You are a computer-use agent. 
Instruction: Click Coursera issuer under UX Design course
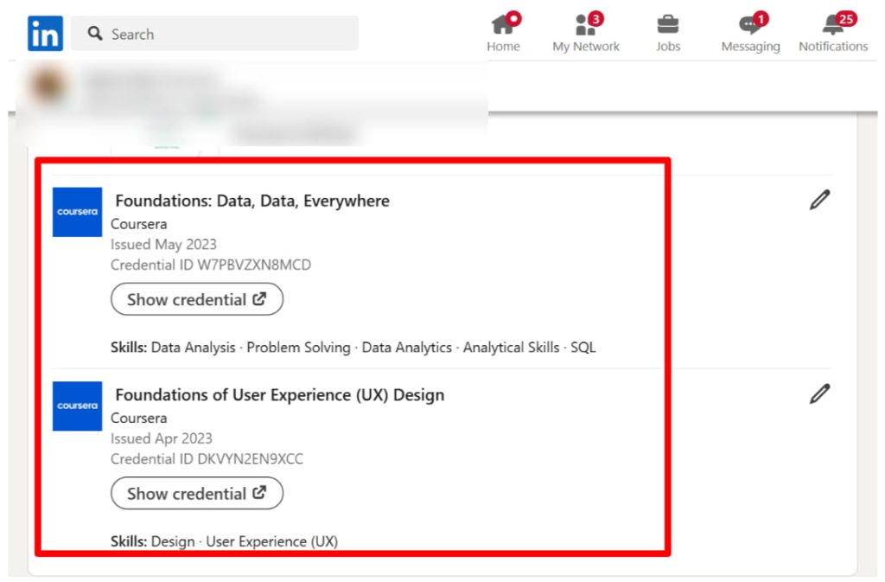pos(139,419)
